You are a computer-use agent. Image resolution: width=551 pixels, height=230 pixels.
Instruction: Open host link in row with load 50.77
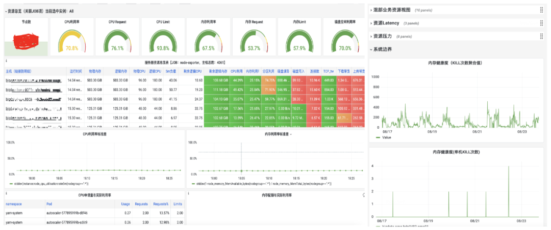point(34,90)
